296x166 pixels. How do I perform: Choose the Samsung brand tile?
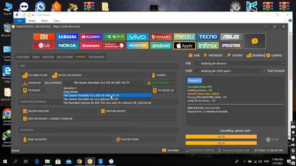68,37
